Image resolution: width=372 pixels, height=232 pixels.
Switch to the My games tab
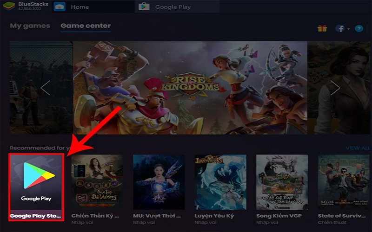[x=30, y=26]
